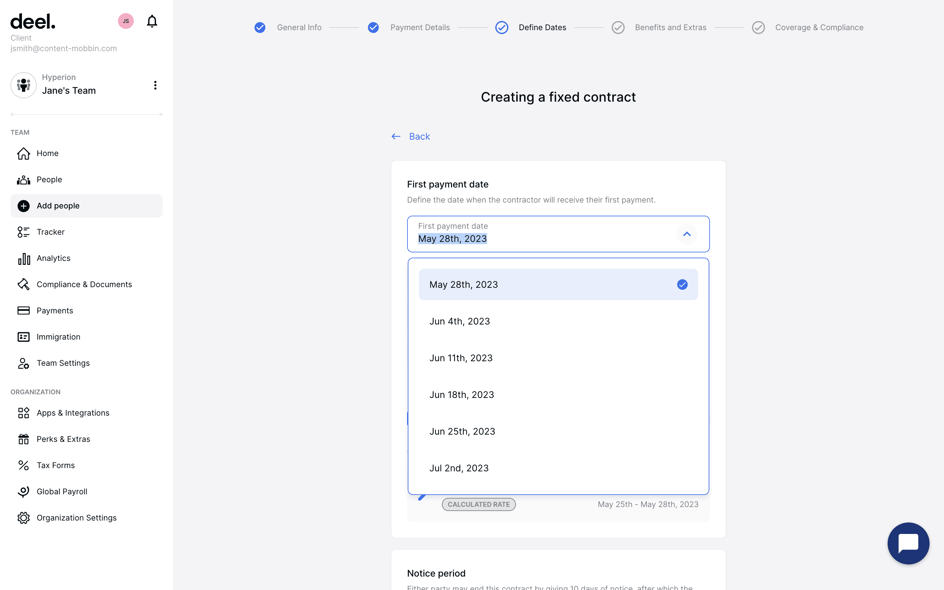Go to General Info step
The height and width of the screenshot is (590, 944).
click(x=288, y=27)
